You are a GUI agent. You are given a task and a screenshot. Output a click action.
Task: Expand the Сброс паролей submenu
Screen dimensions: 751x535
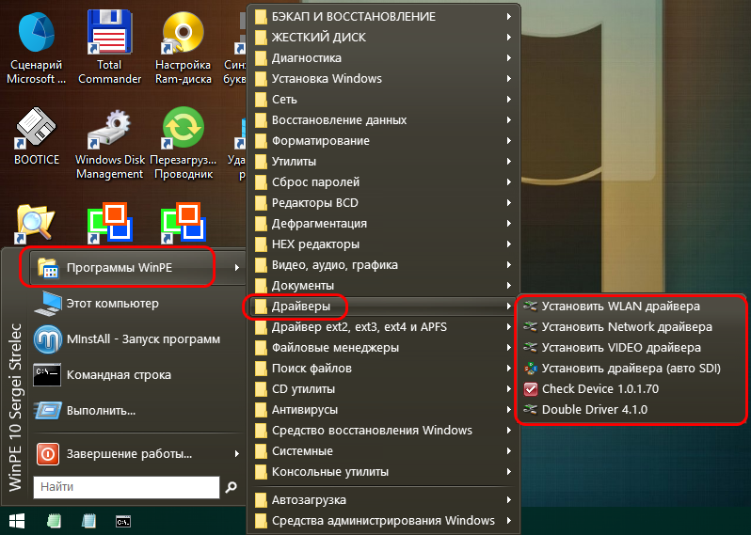(383, 182)
